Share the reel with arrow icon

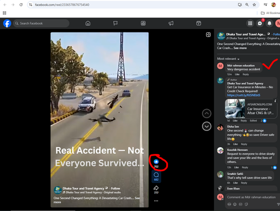point(156,188)
